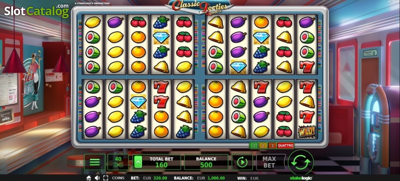Image resolution: width=400 pixels, height=181 pixels.
Task: Toggle fullscreen mode icon
Action: pyautogui.click(x=106, y=178)
